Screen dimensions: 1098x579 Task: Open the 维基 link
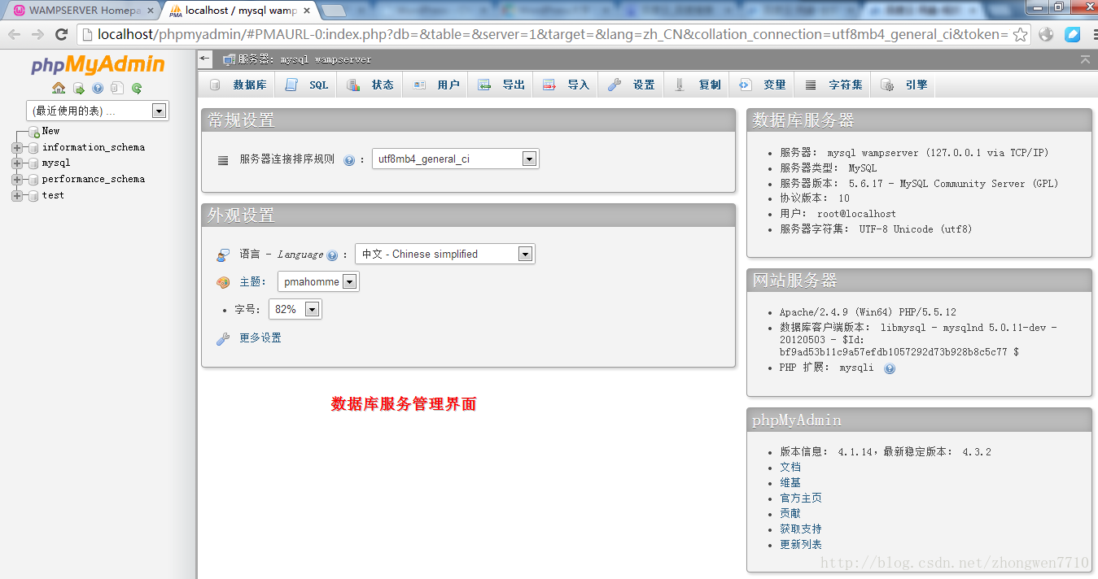coord(790,483)
